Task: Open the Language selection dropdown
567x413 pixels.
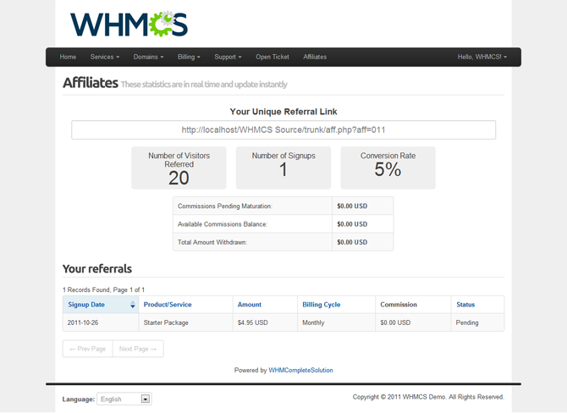Action: pyautogui.click(x=124, y=399)
